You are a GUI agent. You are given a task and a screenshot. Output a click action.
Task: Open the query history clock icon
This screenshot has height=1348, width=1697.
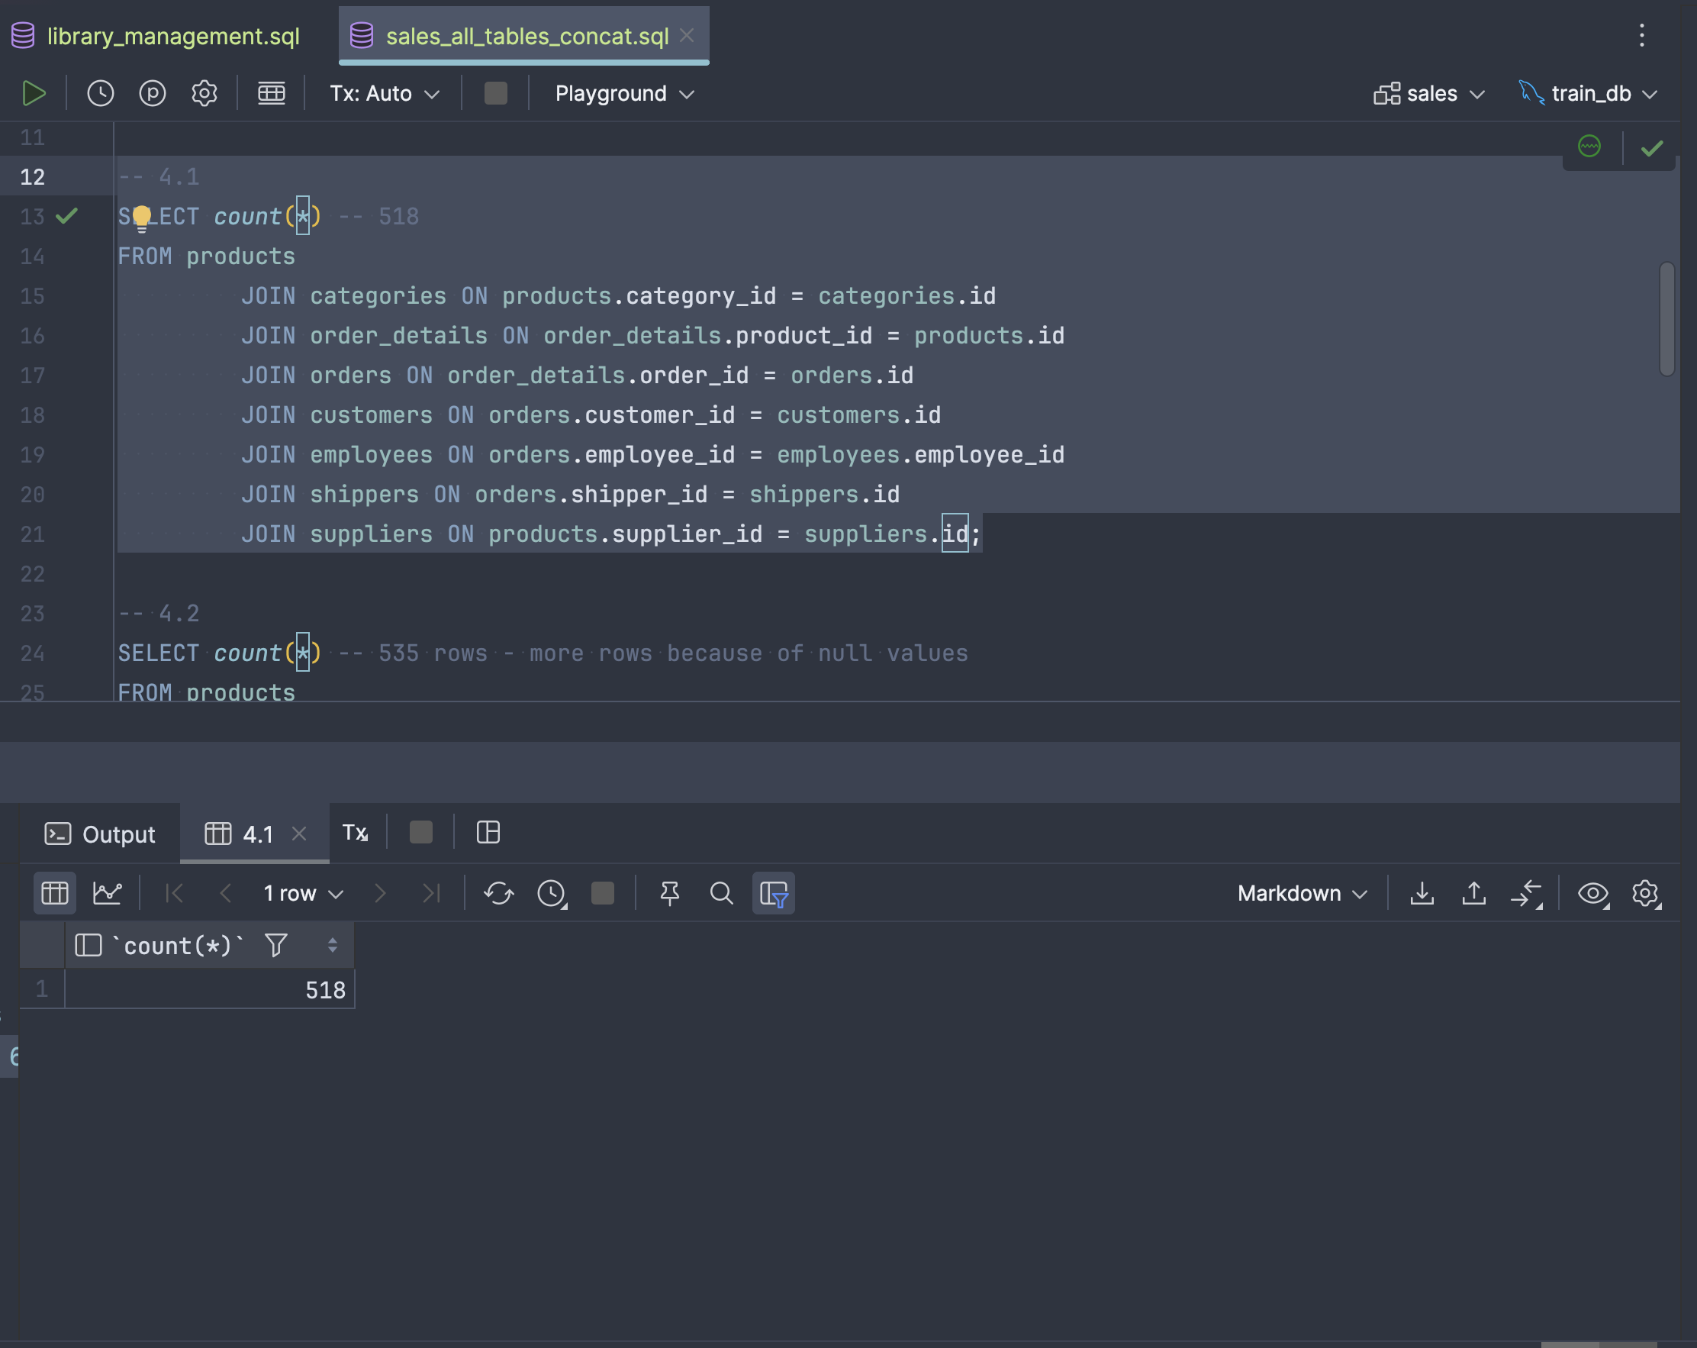tap(100, 93)
